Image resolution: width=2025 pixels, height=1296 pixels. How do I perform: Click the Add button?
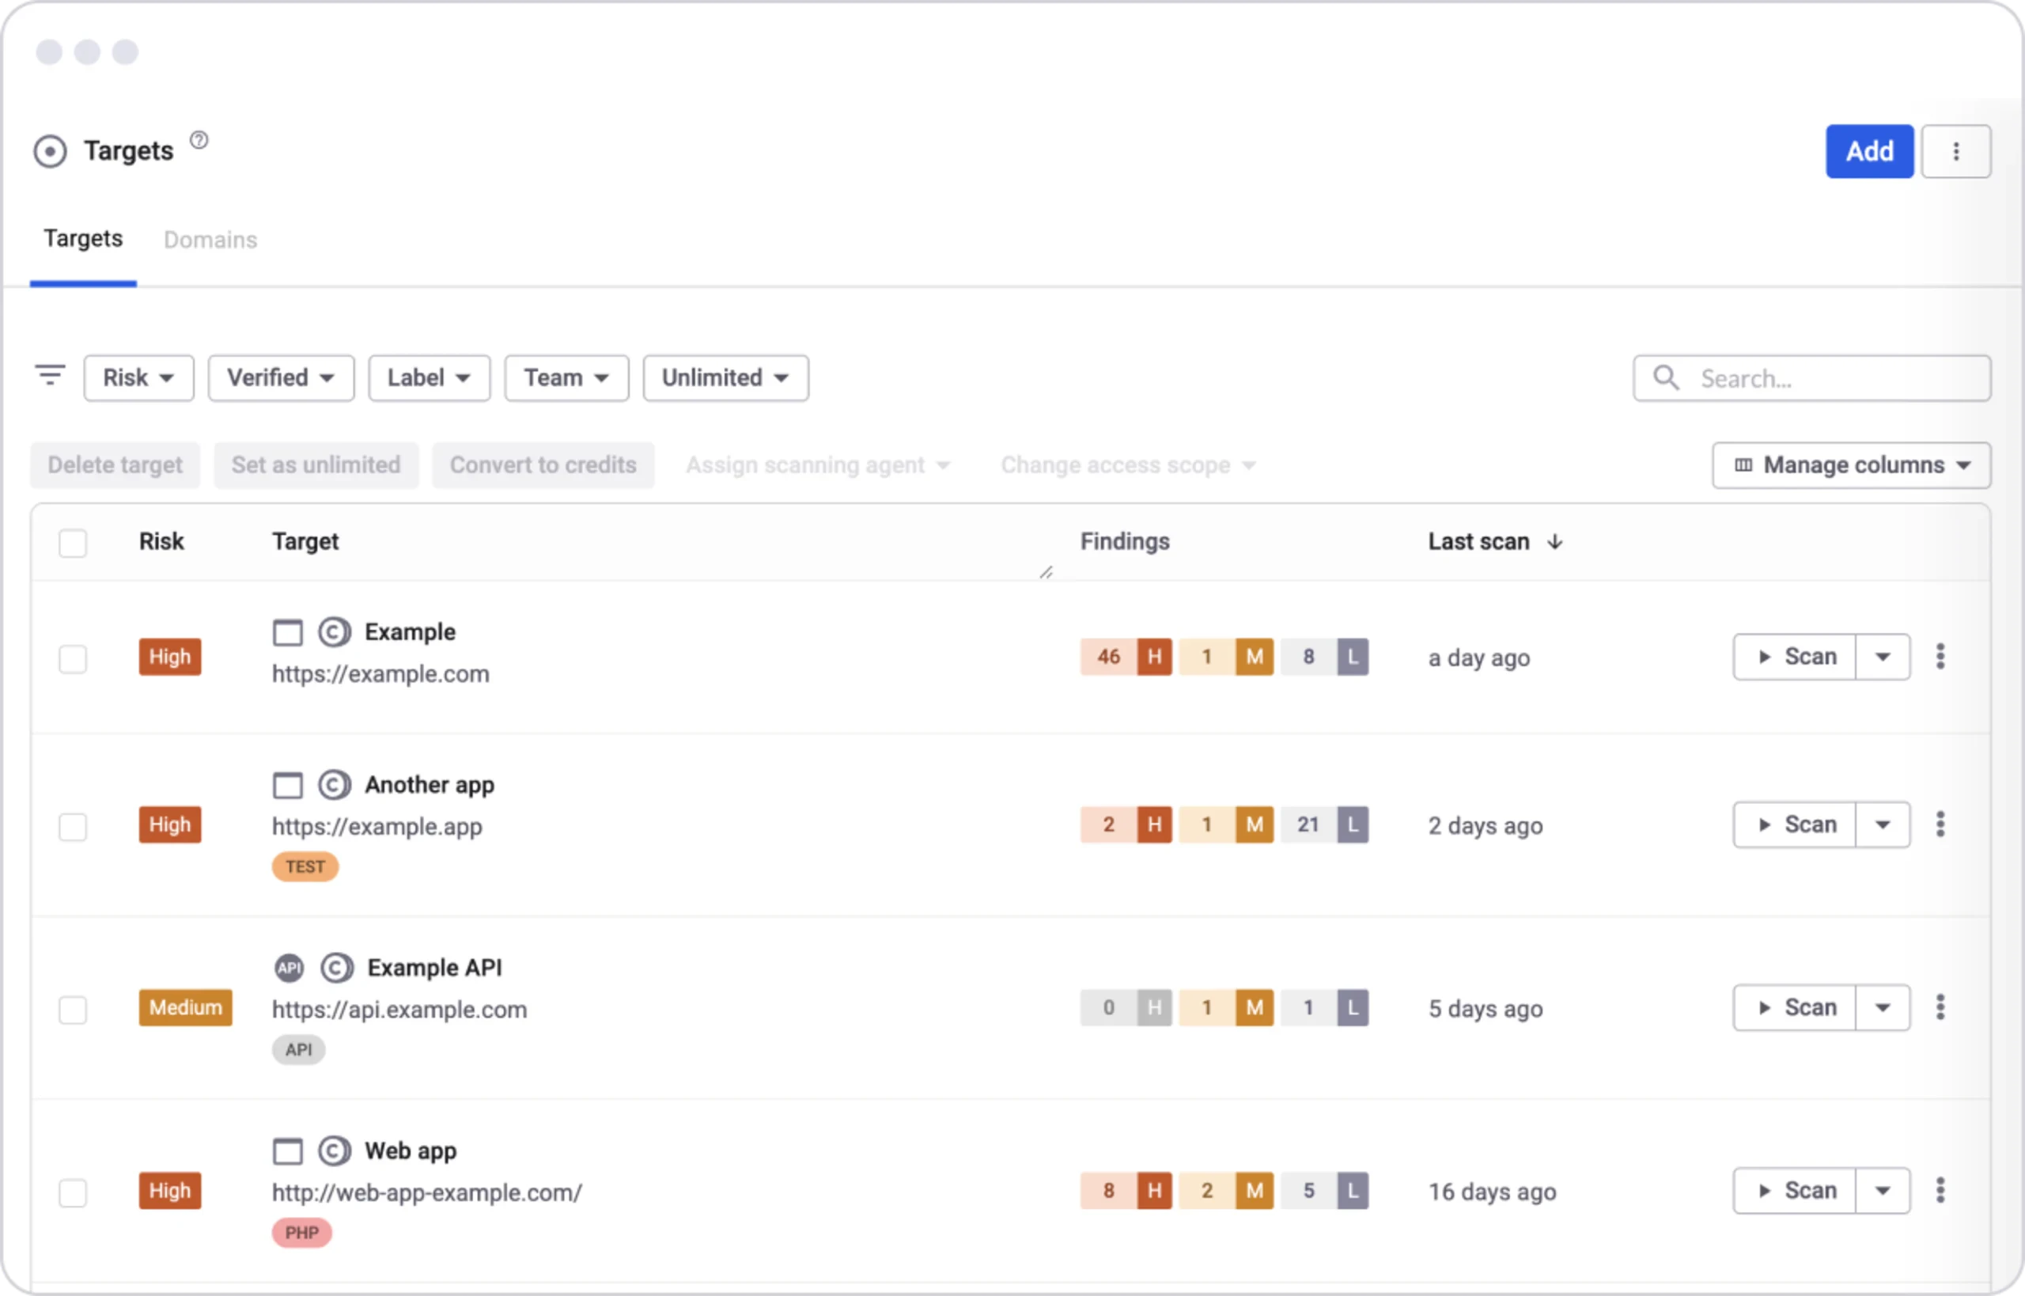[1869, 150]
